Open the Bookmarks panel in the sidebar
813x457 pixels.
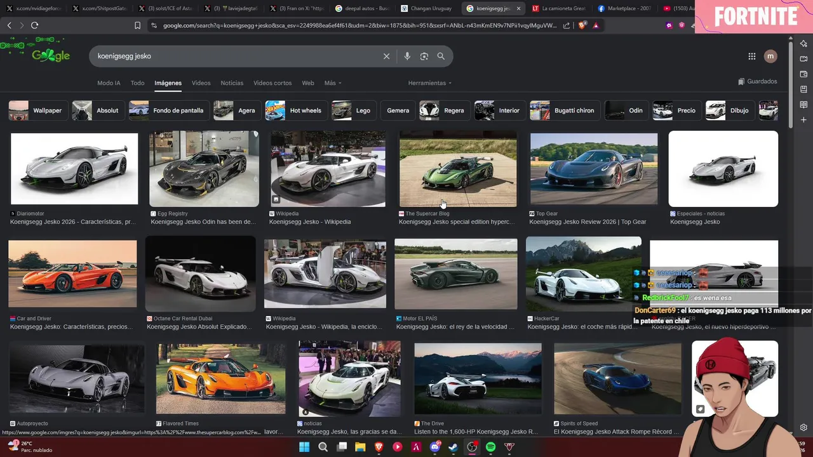point(803,89)
